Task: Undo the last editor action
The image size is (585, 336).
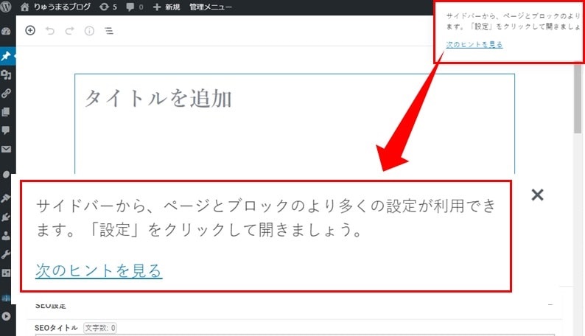Action: point(50,31)
